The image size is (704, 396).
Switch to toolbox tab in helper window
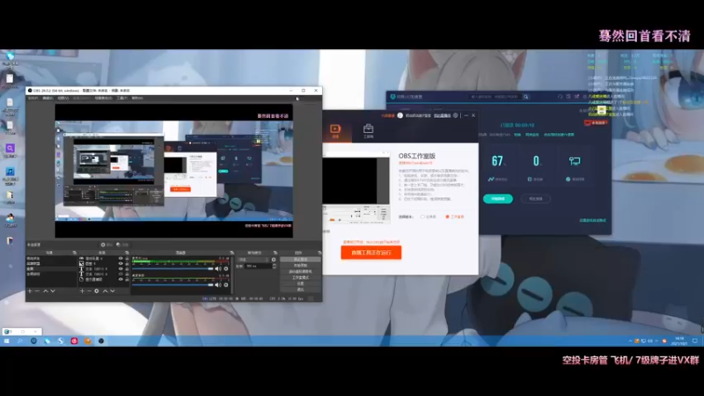pyautogui.click(x=368, y=130)
